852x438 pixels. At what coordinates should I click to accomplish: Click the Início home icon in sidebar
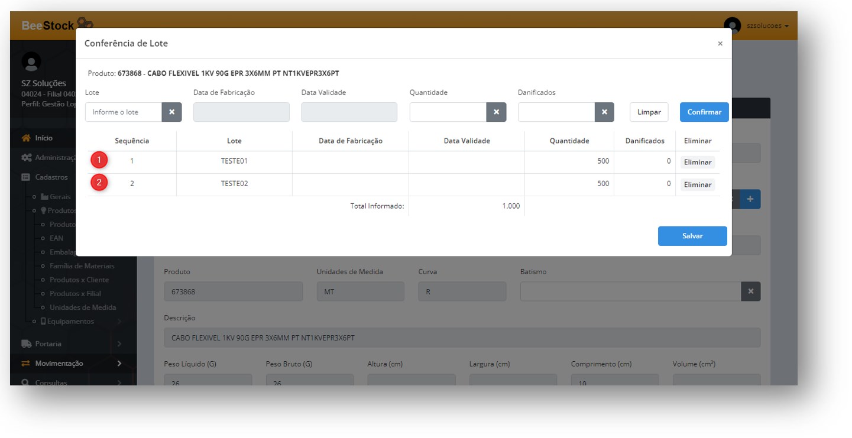pos(26,138)
